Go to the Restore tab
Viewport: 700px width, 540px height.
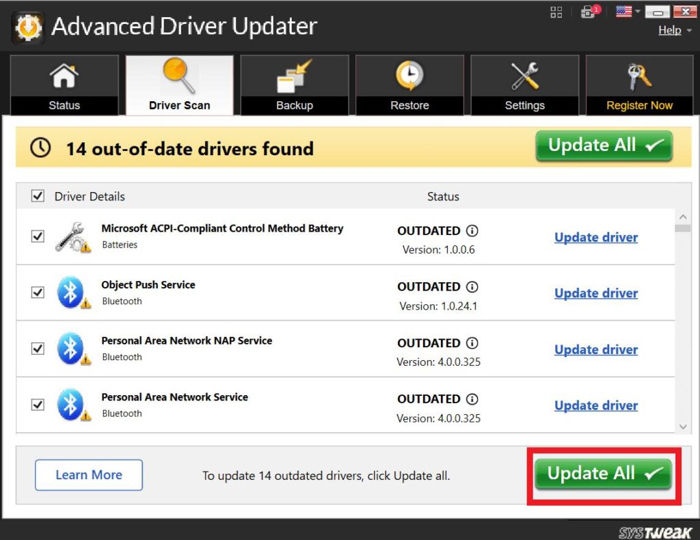click(409, 85)
